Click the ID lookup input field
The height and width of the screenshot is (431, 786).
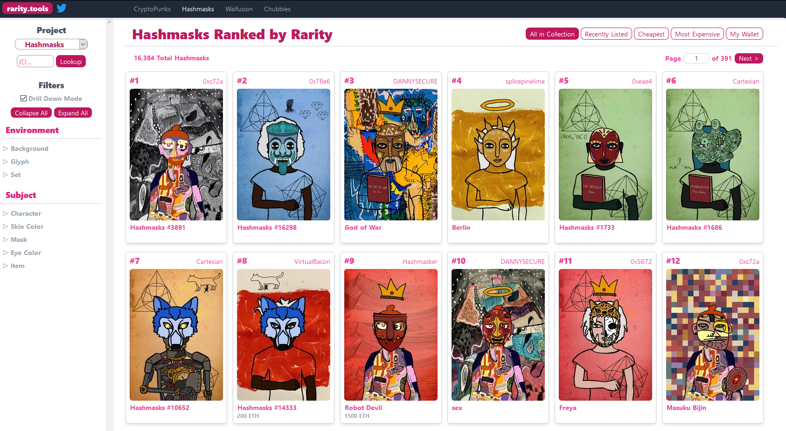tap(35, 62)
